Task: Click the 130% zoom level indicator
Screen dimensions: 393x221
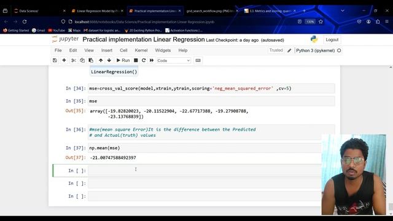Action: click(x=309, y=22)
